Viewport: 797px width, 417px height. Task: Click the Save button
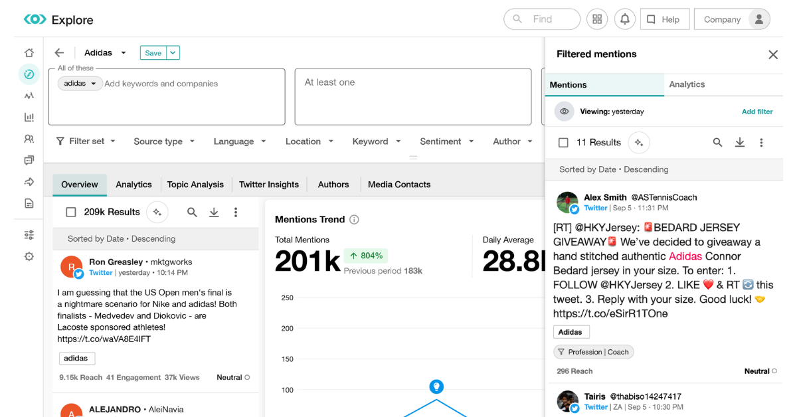[x=153, y=53]
